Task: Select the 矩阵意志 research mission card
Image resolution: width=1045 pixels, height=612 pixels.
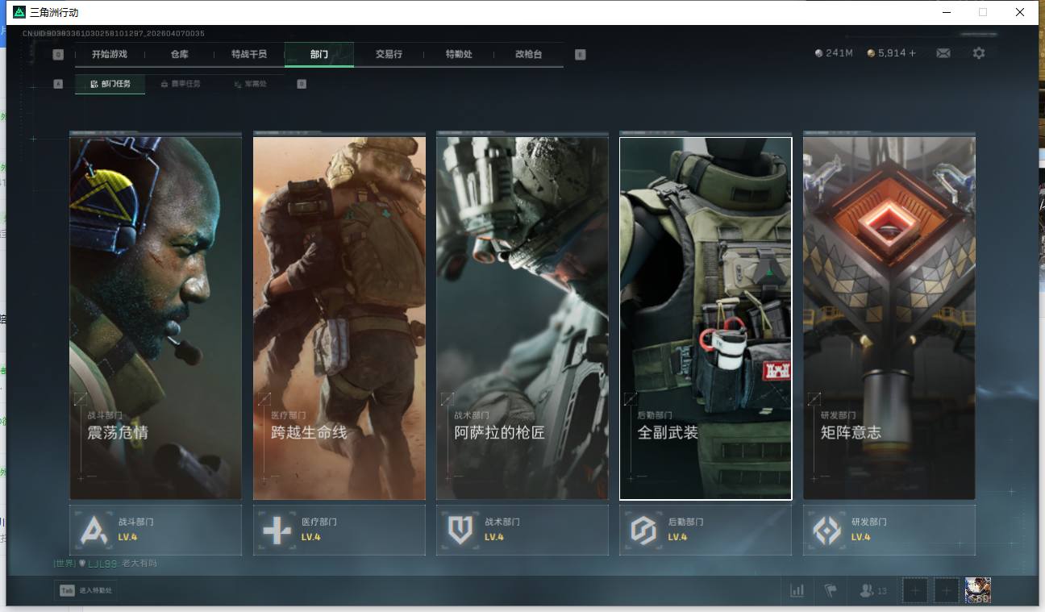Action: 889,318
